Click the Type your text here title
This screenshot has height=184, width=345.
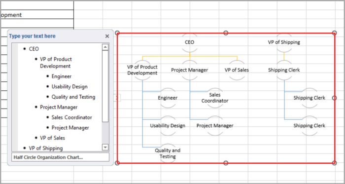(33, 36)
